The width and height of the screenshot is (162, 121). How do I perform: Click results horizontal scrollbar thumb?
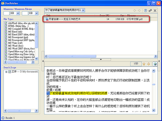(72, 56)
